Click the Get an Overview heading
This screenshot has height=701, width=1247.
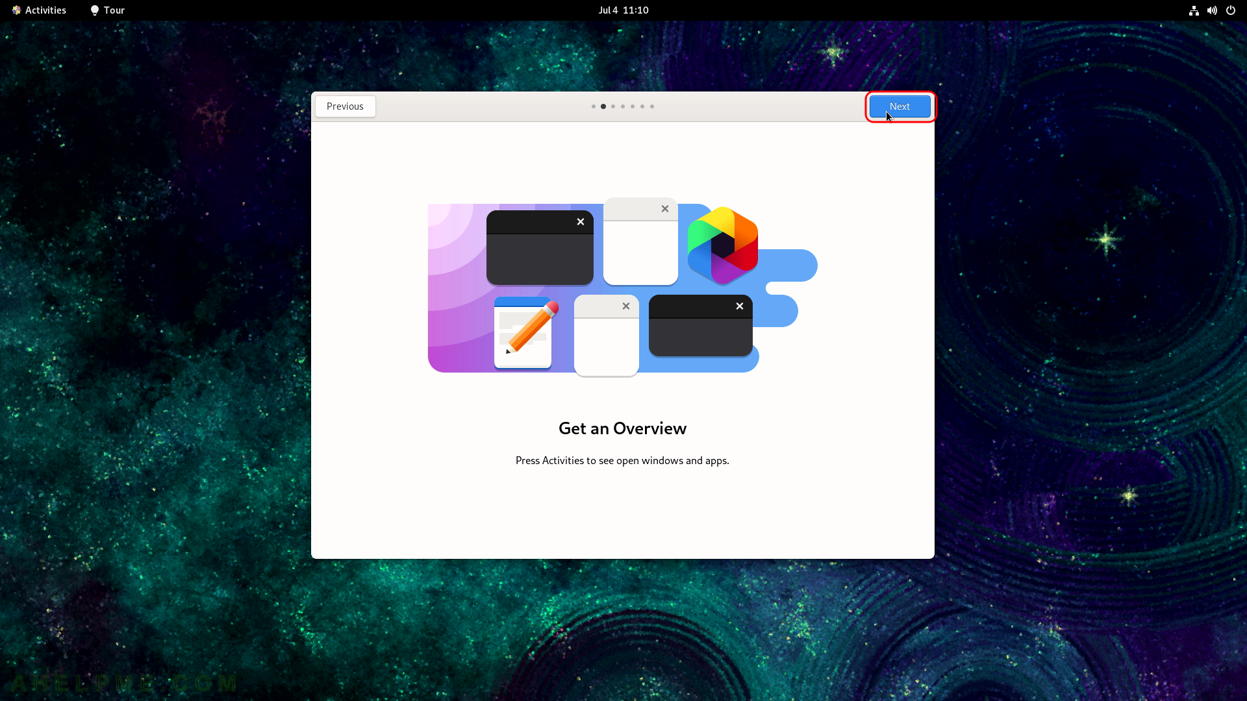622,428
